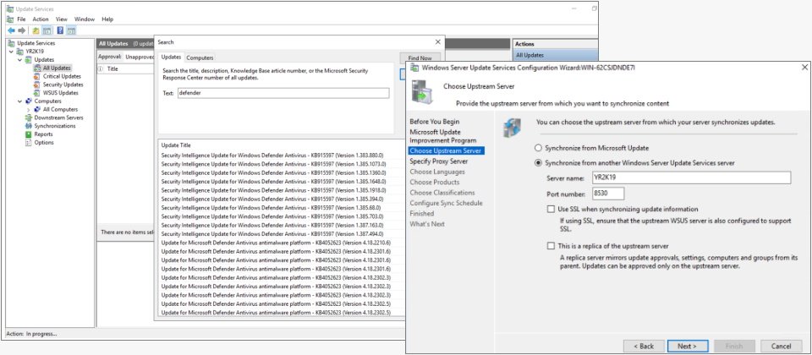This screenshot has height=355, width=812.
Task: Toggle Show/Hide Action Pane toolbar icon
Action: click(x=71, y=30)
